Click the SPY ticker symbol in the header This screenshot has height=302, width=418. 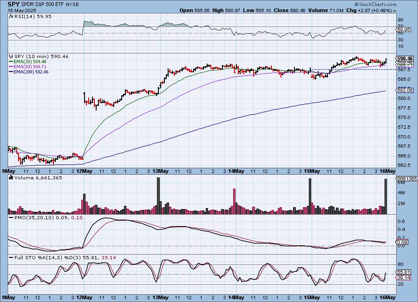13,4
